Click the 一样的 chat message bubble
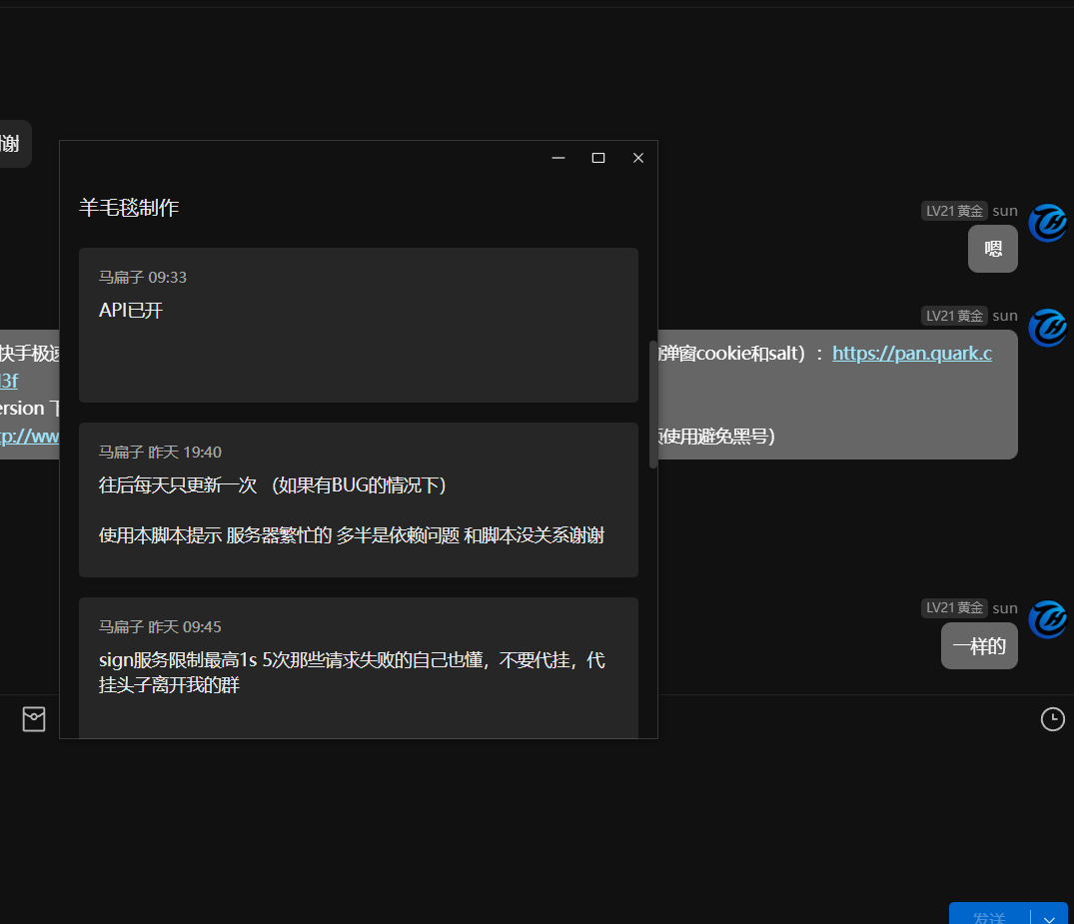 [x=979, y=646]
